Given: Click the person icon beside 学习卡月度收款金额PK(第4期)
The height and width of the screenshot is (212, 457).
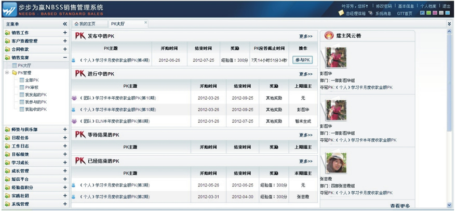Looking at the screenshot, I should 74,60.
